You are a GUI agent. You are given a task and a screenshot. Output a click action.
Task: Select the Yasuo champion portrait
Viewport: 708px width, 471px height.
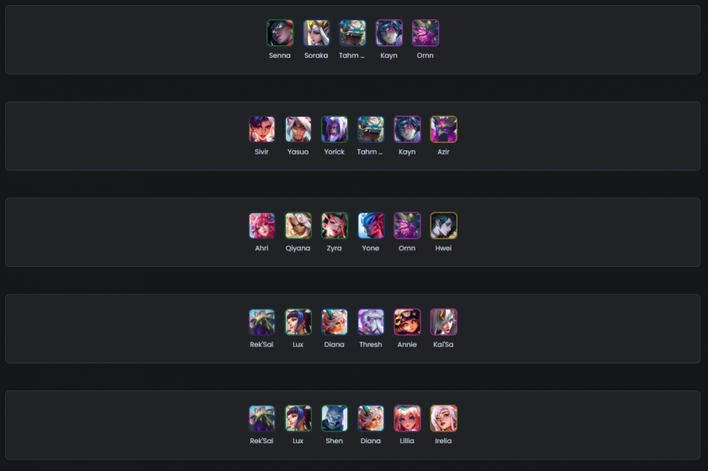298,129
